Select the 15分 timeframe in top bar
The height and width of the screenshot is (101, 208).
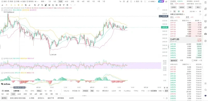[60, 2]
